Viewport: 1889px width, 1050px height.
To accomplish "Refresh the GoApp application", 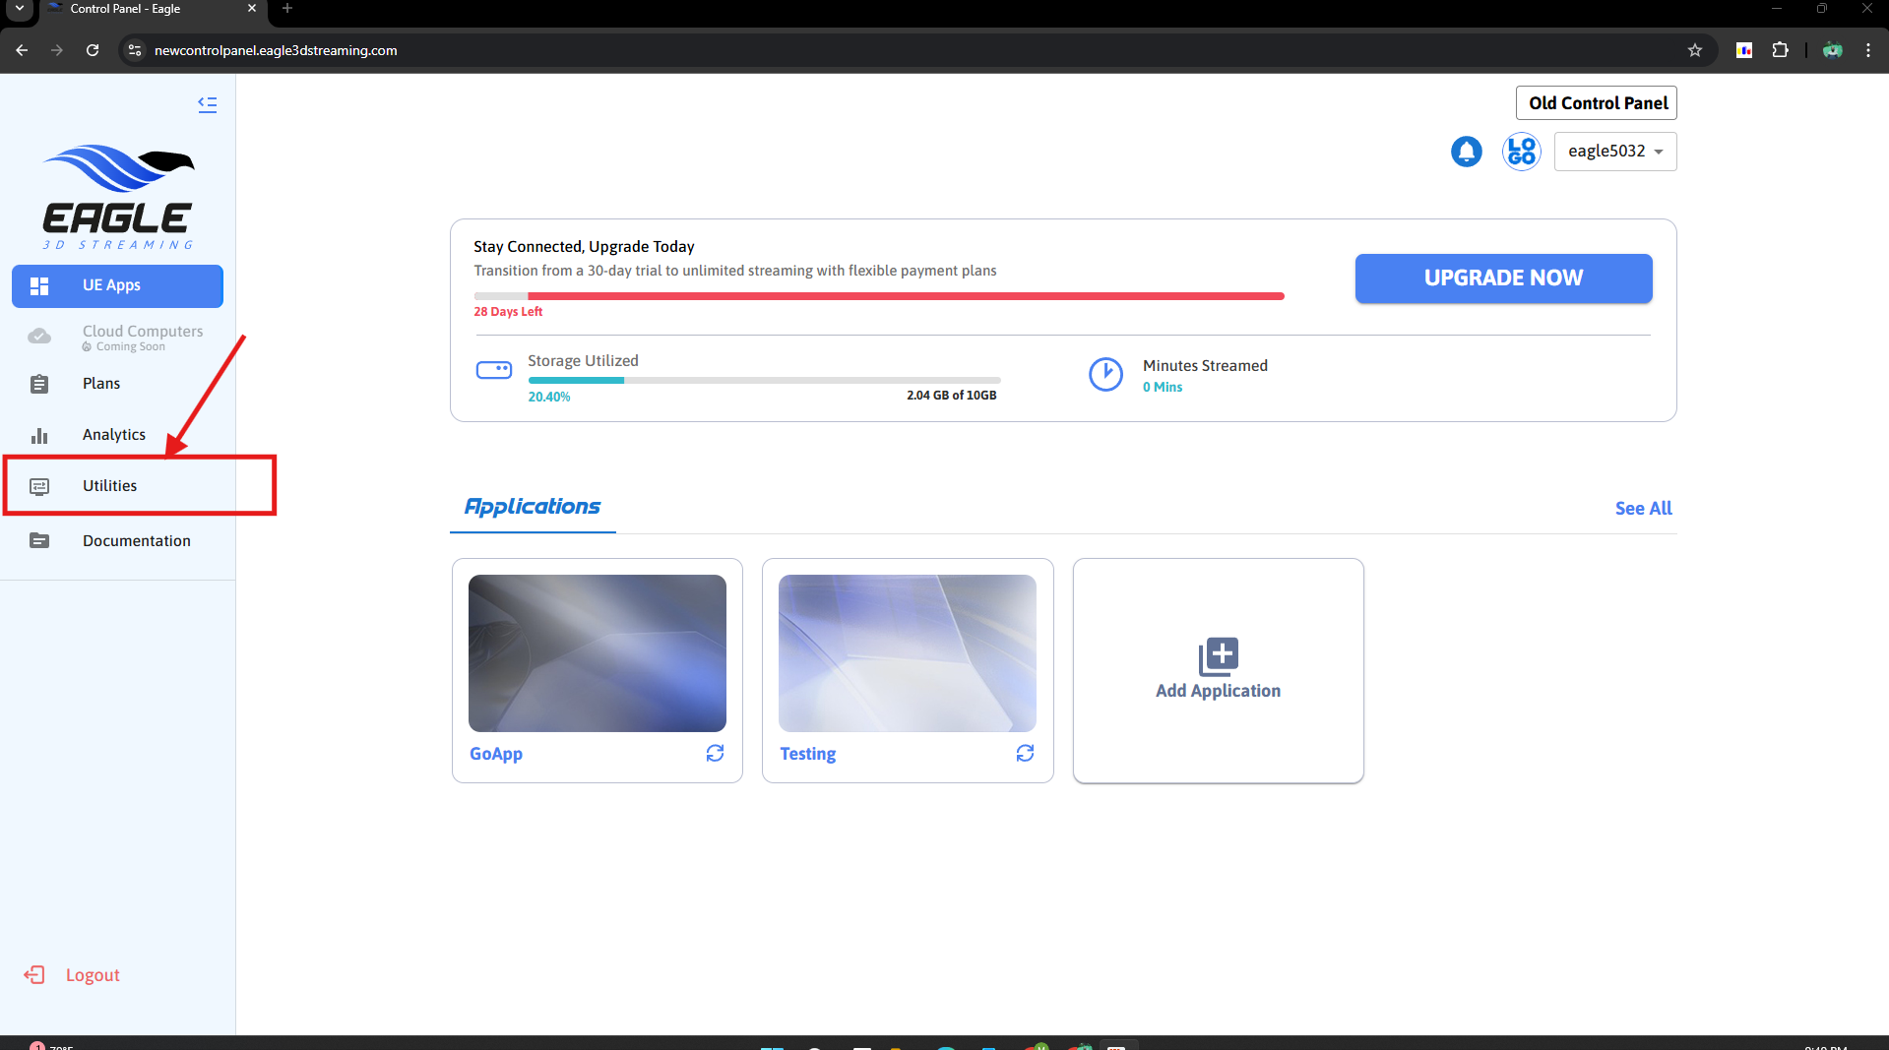I will pos(715,753).
